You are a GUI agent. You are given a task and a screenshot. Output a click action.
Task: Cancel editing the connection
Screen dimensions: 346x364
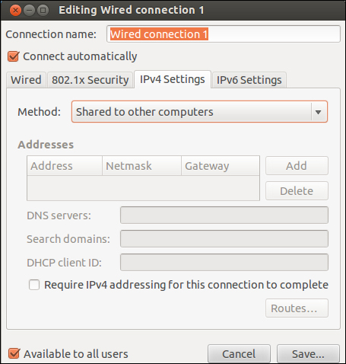pos(239,354)
